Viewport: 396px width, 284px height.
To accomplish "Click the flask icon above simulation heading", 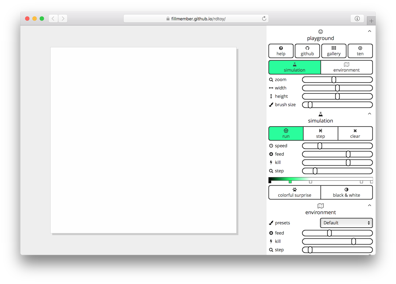I will tap(320, 114).
